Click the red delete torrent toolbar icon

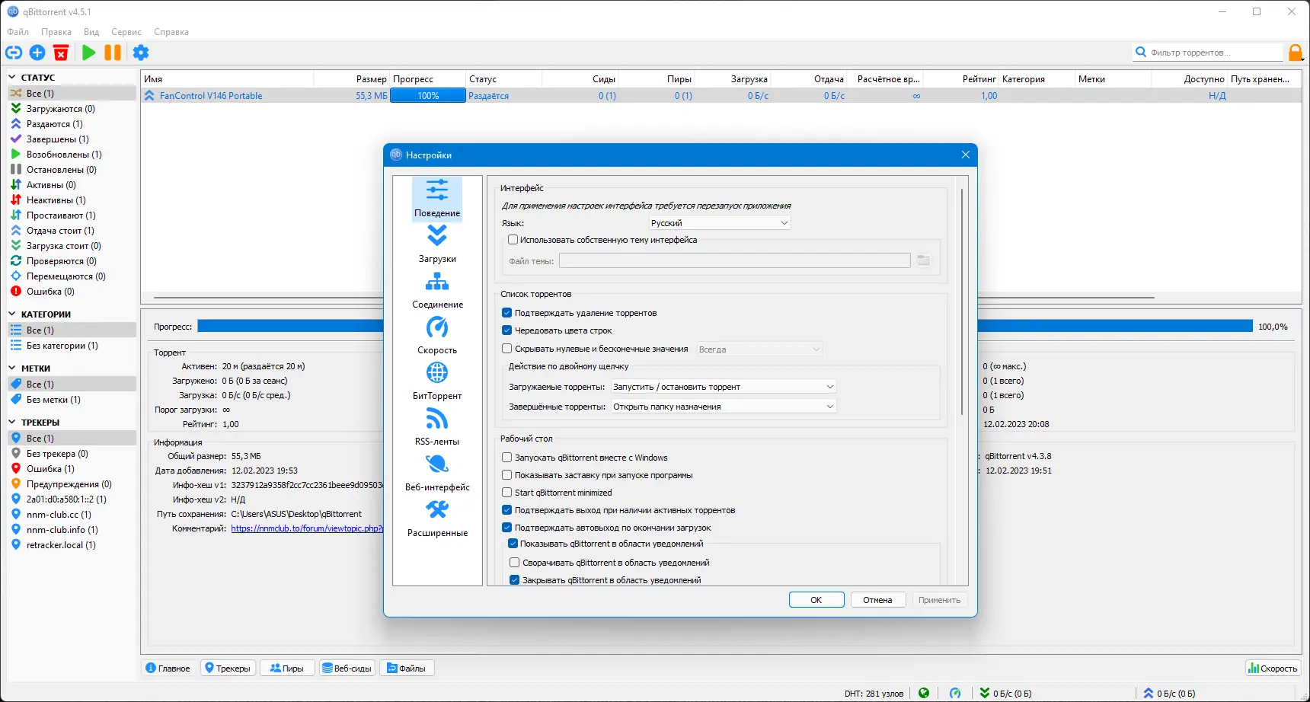tap(61, 53)
